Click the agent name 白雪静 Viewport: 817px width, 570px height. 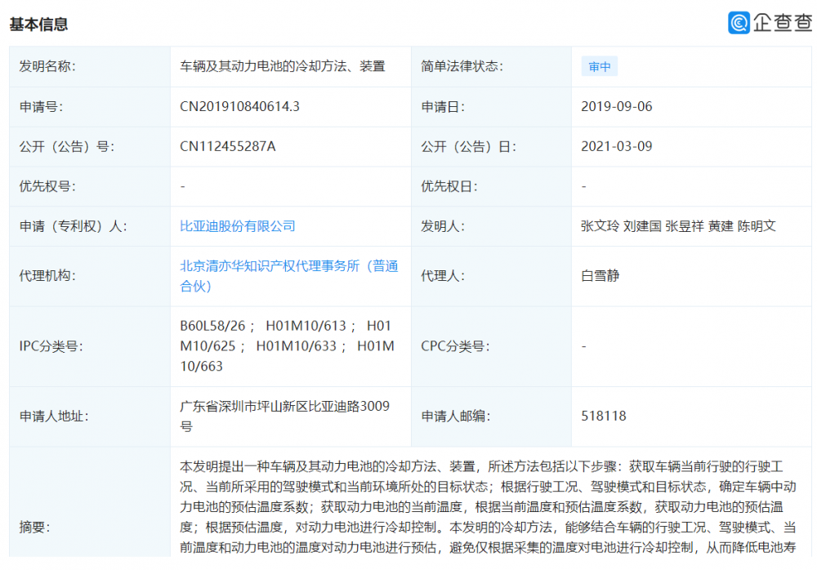pyautogui.click(x=600, y=276)
